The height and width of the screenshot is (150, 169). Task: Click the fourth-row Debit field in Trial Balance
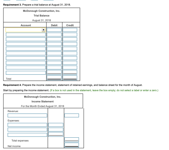click(x=54, y=44)
